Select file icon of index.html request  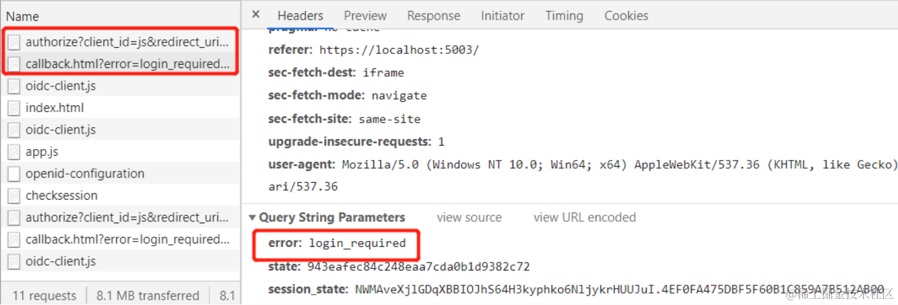click(14, 108)
